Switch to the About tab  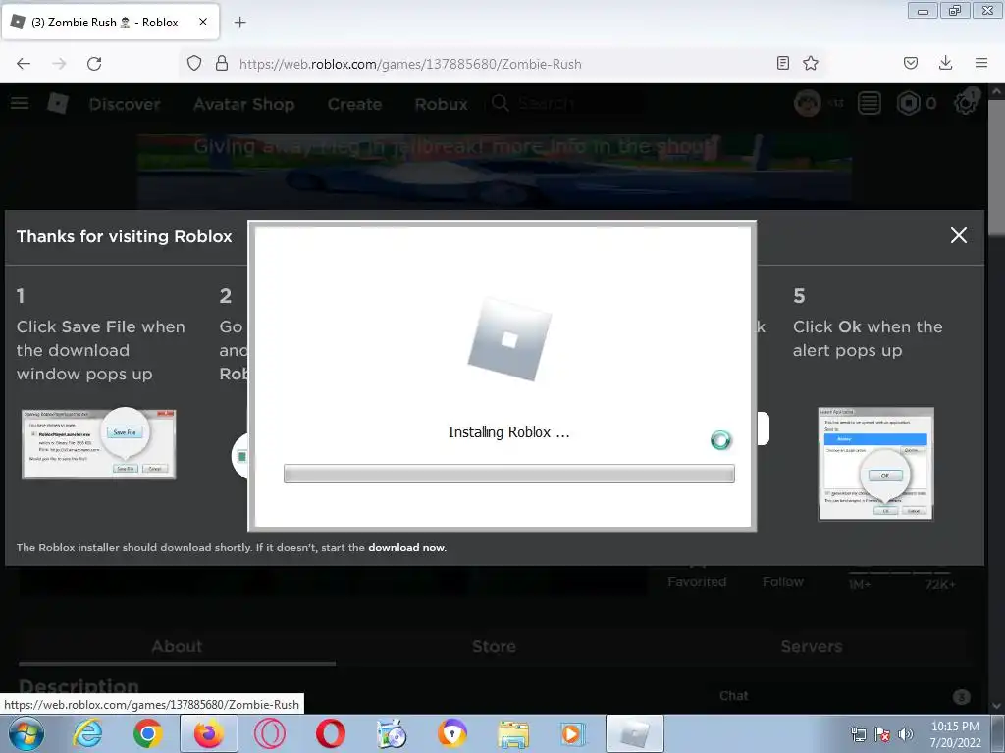(177, 646)
